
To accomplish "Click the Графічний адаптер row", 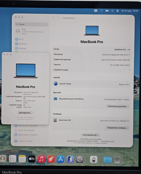I will [91, 59].
